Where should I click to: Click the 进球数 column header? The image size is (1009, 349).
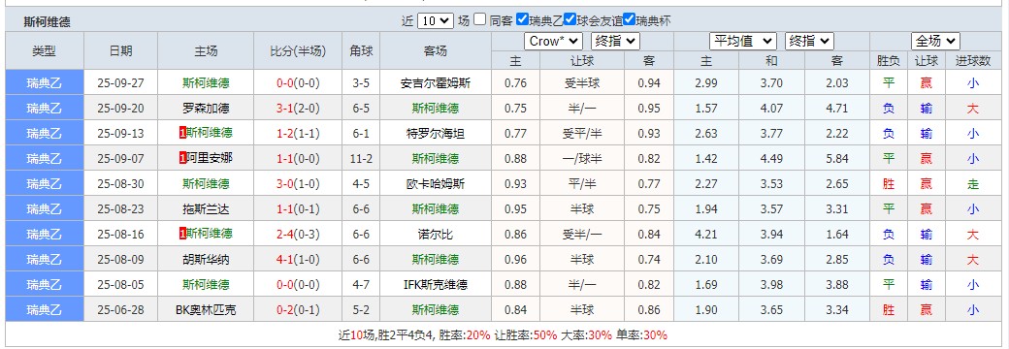[973, 61]
